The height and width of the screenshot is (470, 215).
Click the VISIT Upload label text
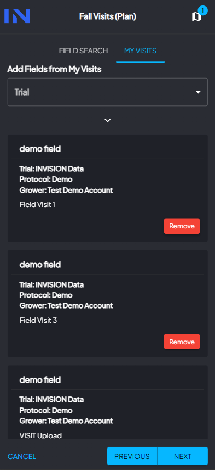40,435
